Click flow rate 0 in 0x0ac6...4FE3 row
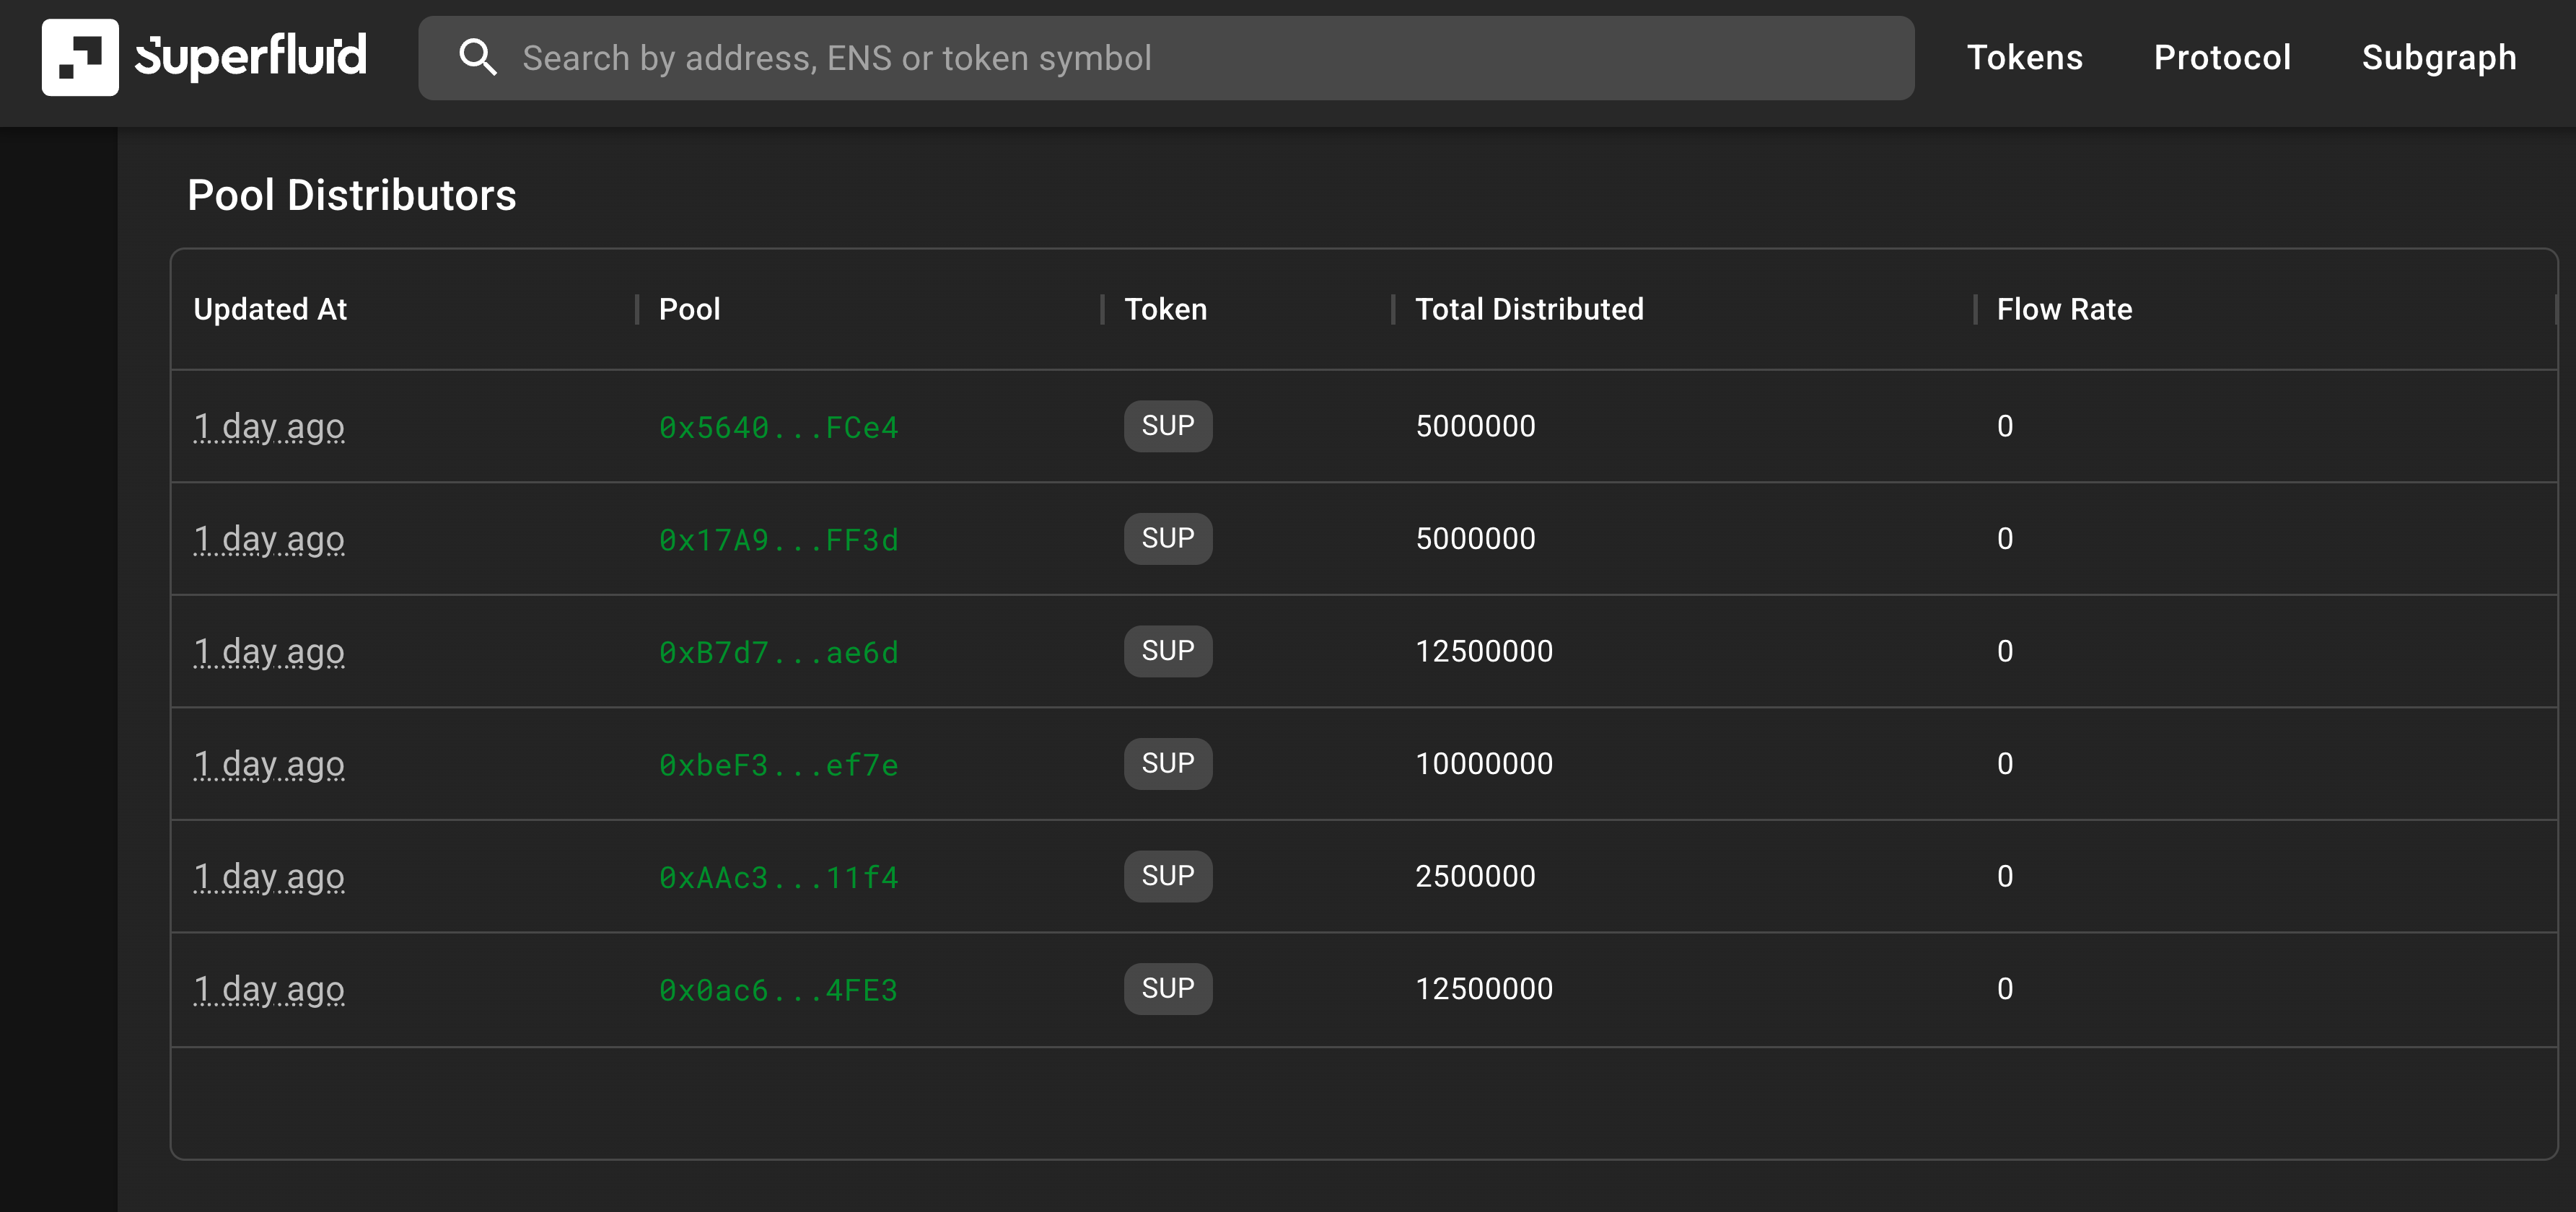This screenshot has height=1212, width=2576. tap(2004, 989)
